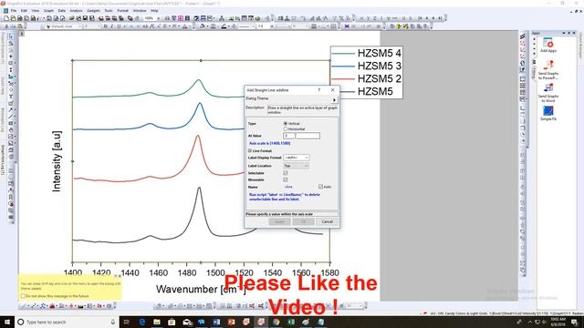This screenshot has height=328, width=584.
Task: Launch Send Graphs to Word app
Action: tap(547, 93)
